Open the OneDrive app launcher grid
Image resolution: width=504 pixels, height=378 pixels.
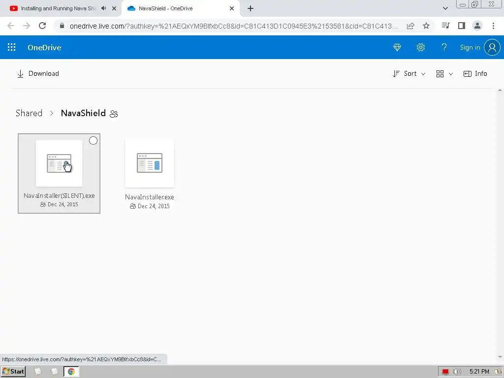point(12,47)
